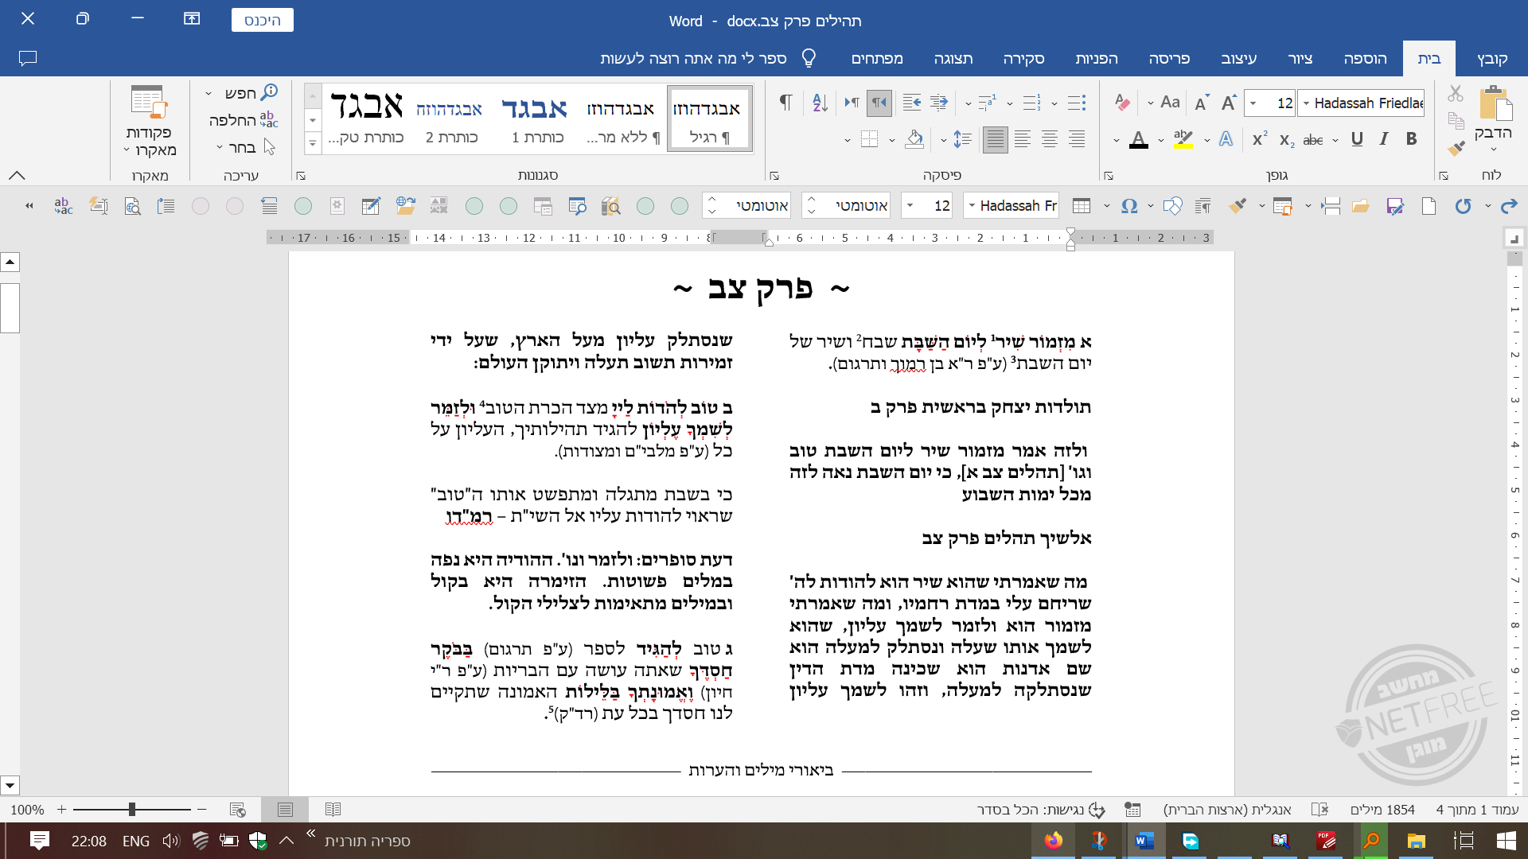This screenshot has width=1528, height=859.
Task: Select Print Layout view icon
Action: 285,810
